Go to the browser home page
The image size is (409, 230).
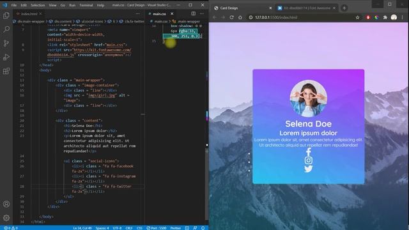click(240, 17)
